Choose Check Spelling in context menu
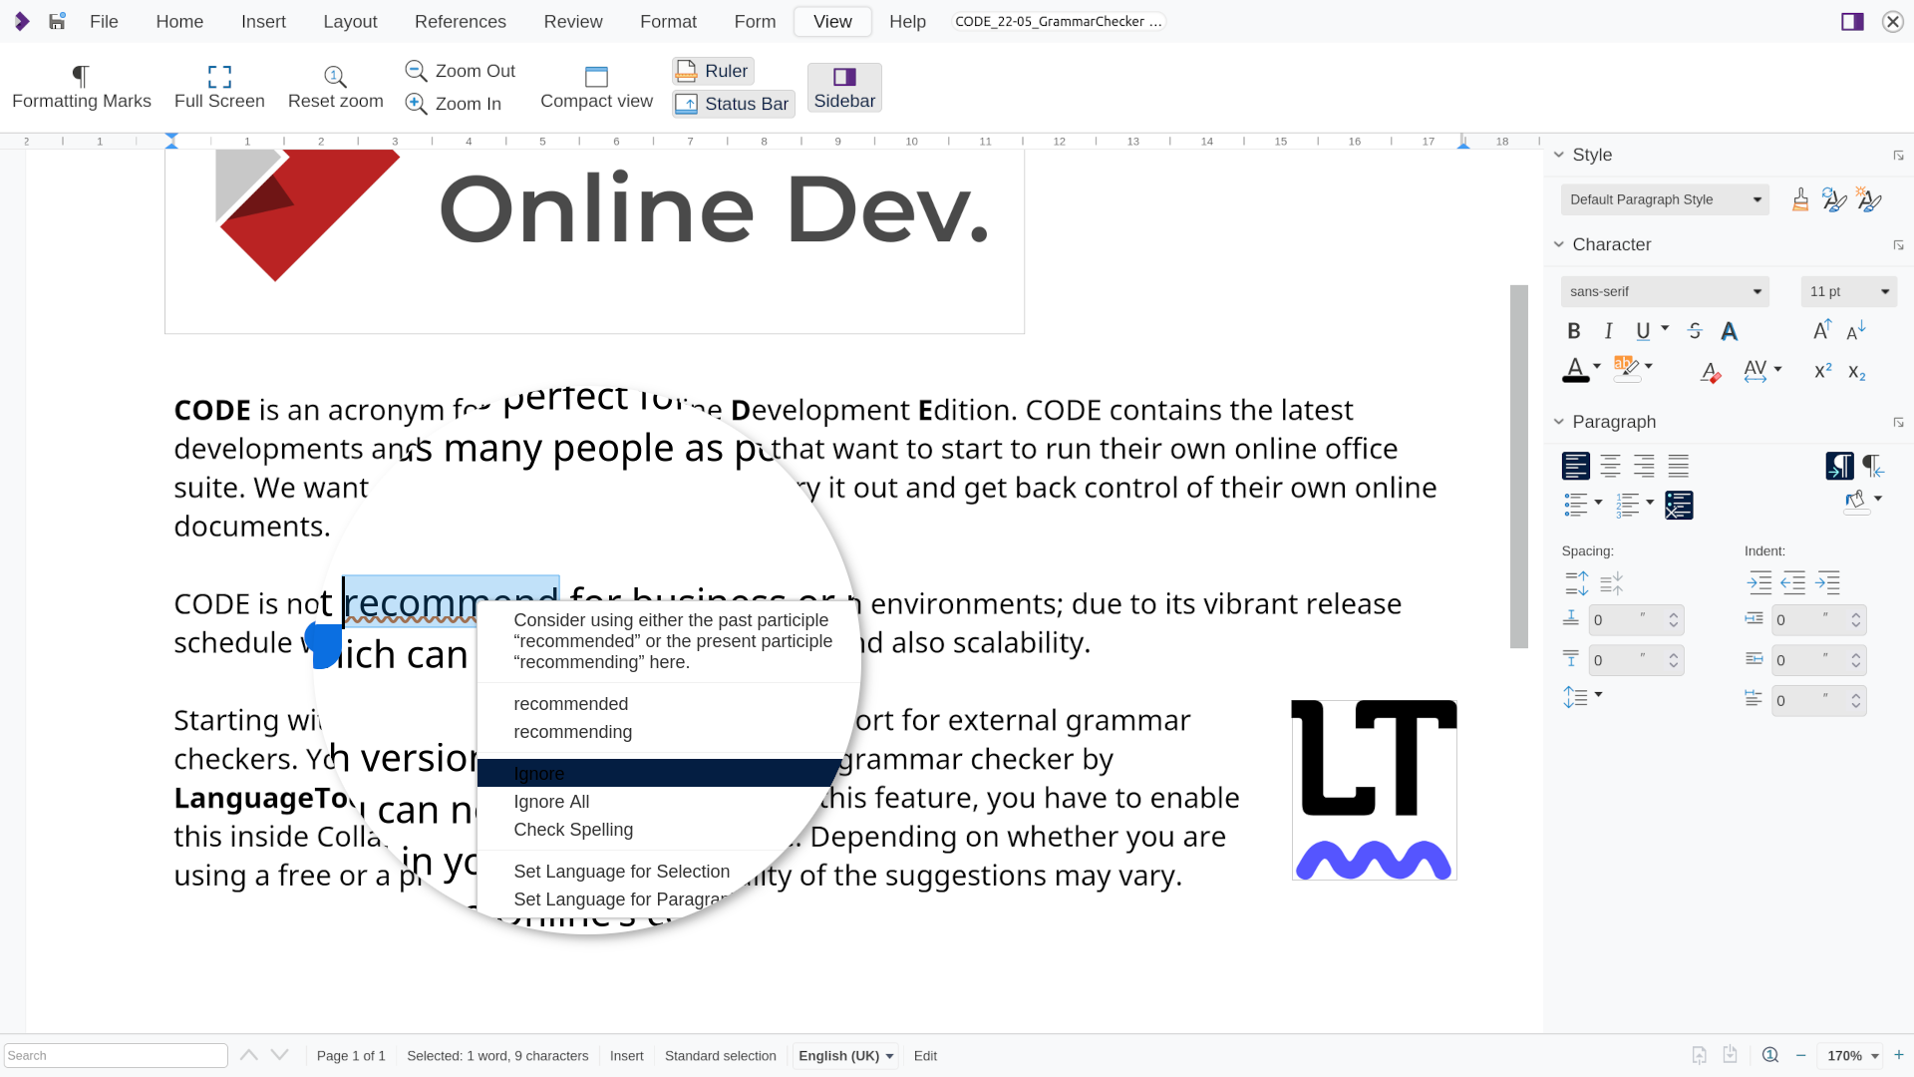 point(573,830)
